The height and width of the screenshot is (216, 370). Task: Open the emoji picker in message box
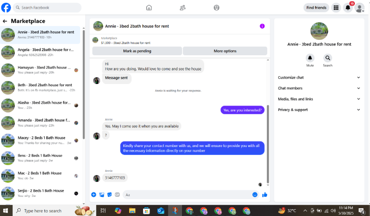coord(255,195)
